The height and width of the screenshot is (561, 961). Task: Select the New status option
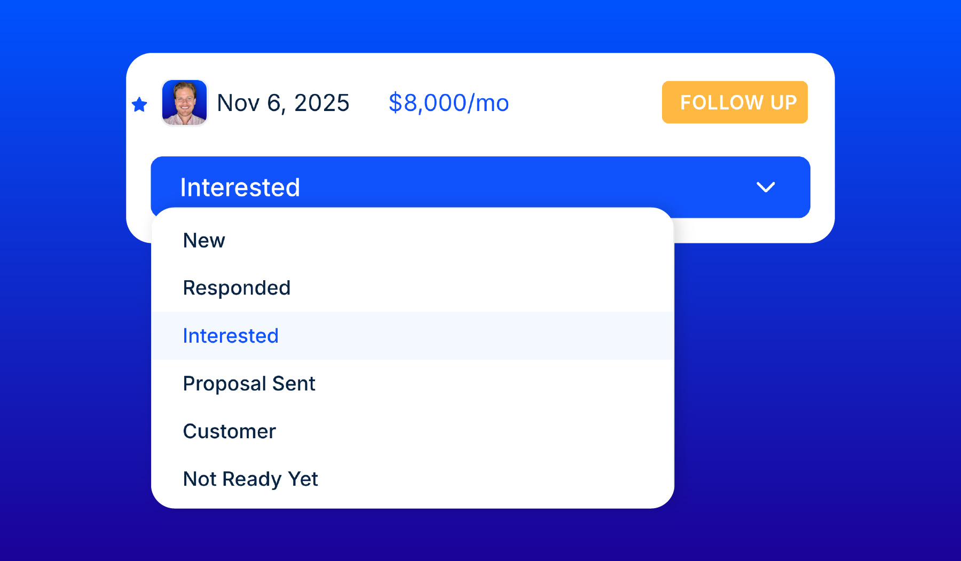(203, 240)
